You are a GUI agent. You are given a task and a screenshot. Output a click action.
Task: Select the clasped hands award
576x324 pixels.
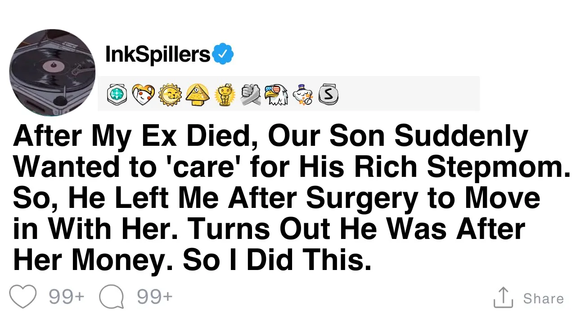coord(251,94)
